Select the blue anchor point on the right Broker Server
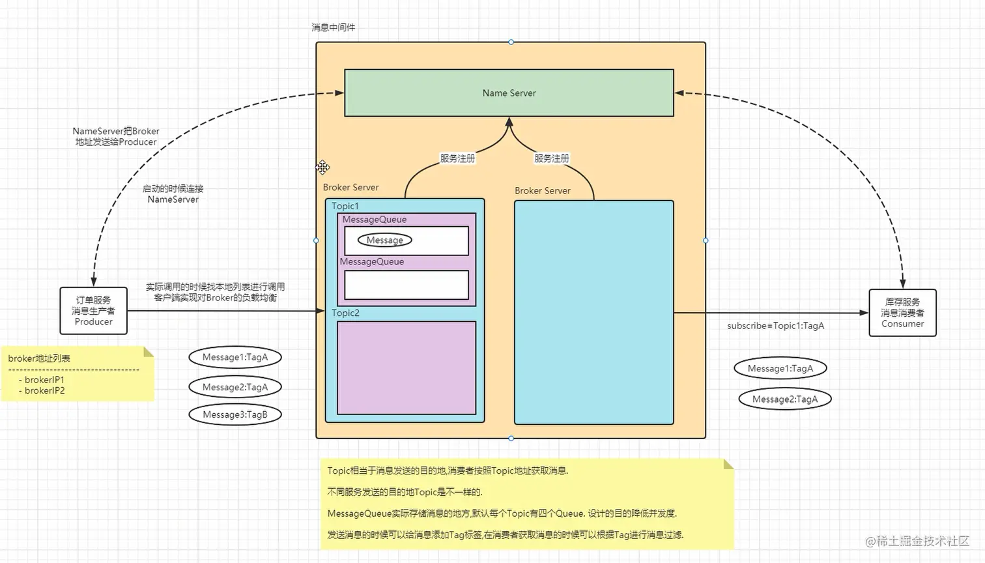 705,240
